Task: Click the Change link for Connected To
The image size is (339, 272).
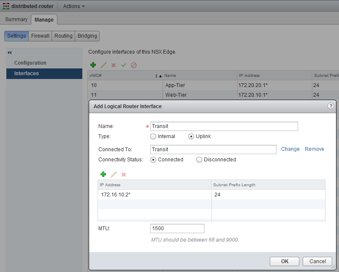Action: 290,149
